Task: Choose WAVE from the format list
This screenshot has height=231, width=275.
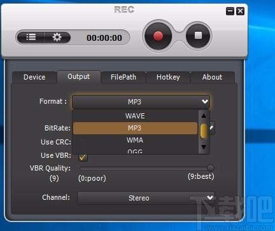Action: point(135,116)
